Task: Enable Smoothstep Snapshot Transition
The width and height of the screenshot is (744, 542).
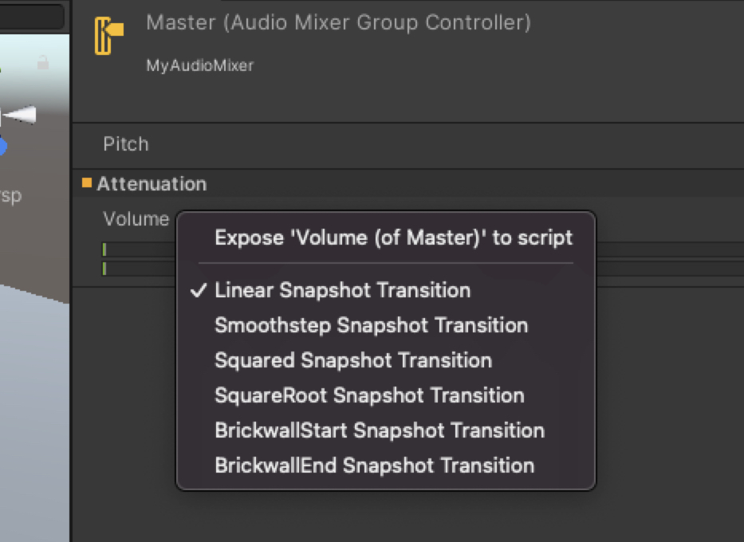Action: (x=371, y=325)
